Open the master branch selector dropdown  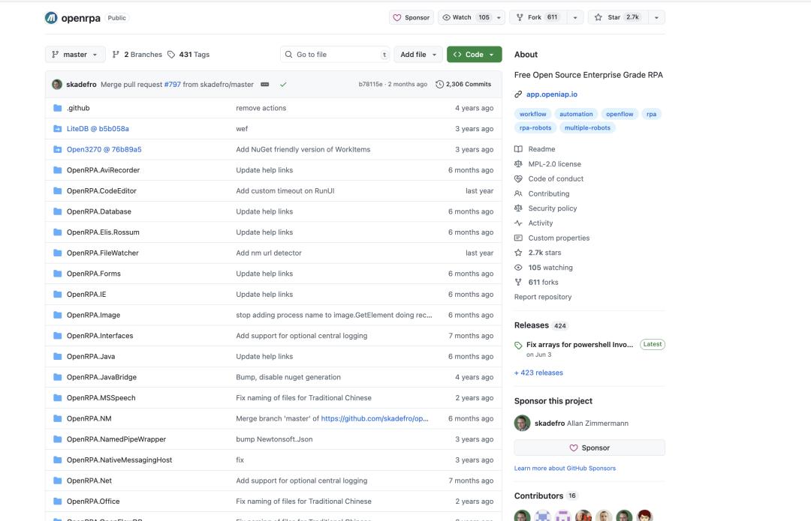[75, 54]
